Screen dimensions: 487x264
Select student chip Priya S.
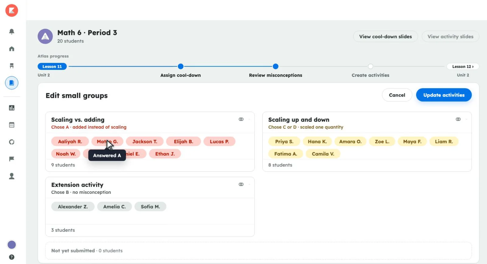(x=284, y=142)
